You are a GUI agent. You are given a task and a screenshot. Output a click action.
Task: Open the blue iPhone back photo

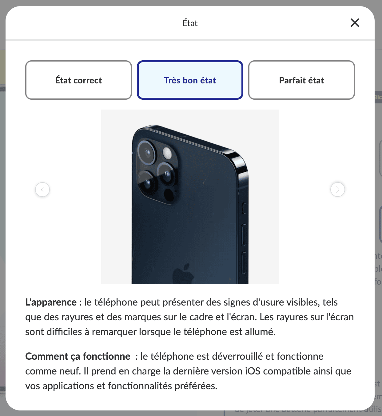(x=190, y=197)
